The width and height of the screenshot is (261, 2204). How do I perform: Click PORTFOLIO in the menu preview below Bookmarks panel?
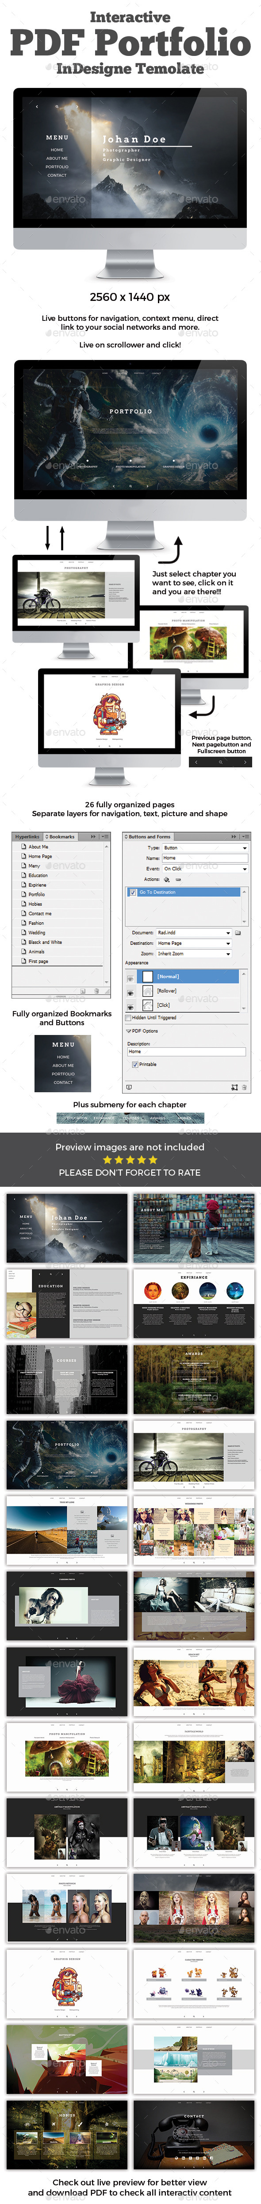[x=63, y=1074]
